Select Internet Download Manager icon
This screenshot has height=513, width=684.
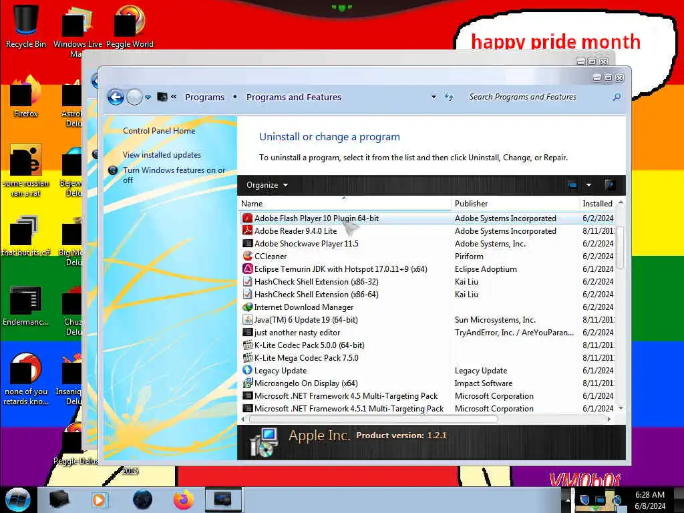tap(247, 307)
